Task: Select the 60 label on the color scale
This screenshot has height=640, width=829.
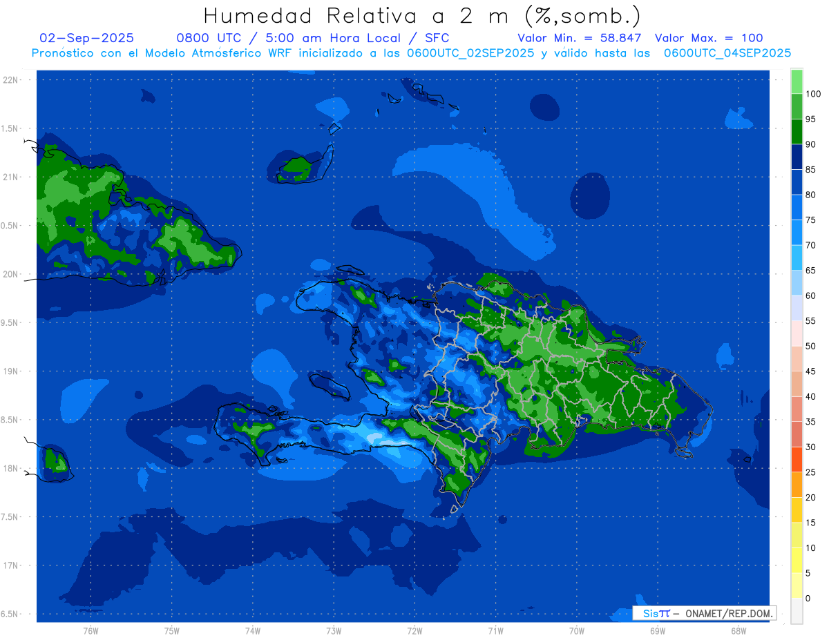Action: pos(810,295)
